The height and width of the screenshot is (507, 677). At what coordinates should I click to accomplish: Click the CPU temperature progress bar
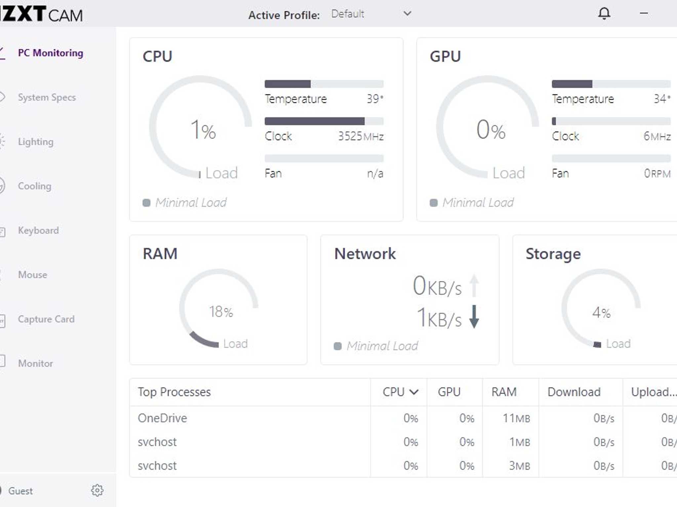click(x=324, y=84)
